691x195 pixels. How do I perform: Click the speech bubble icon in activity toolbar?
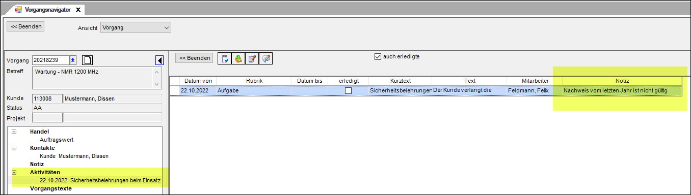point(265,58)
